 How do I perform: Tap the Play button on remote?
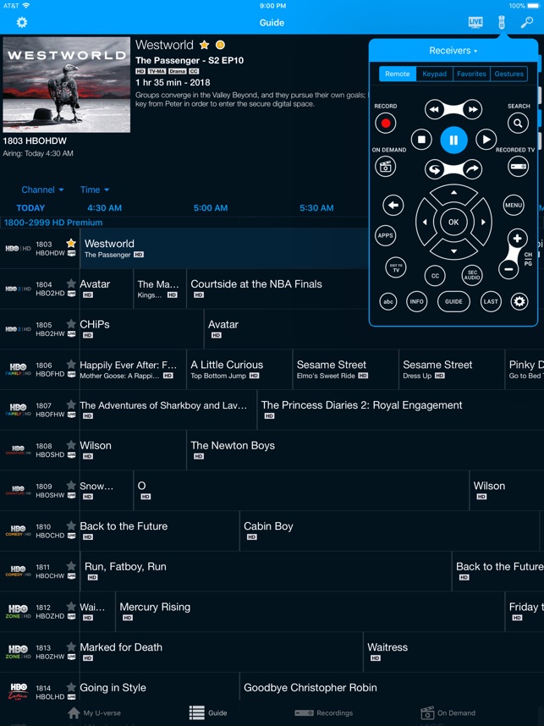tap(486, 140)
